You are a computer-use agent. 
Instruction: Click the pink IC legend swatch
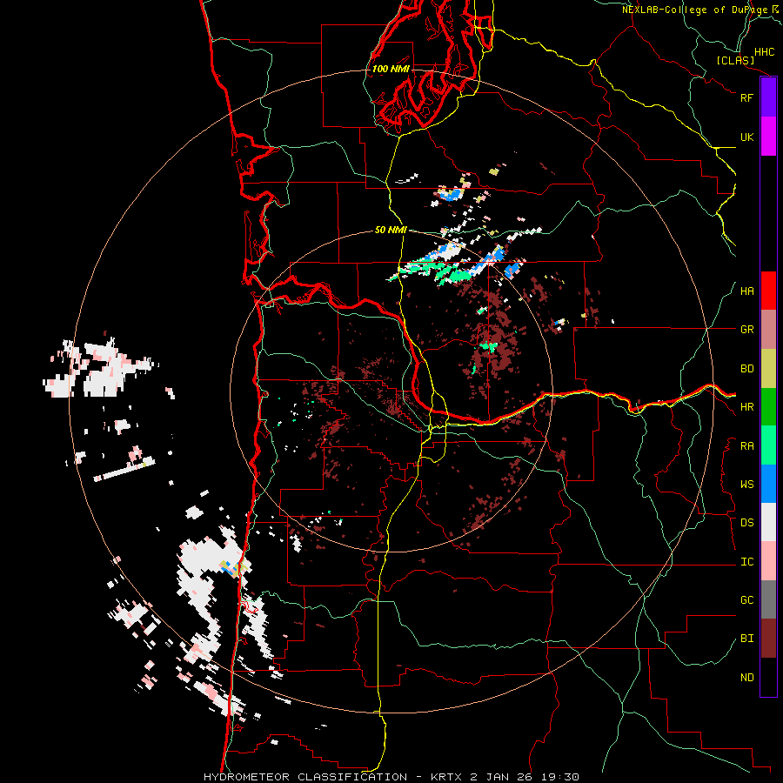pyautogui.click(x=768, y=561)
